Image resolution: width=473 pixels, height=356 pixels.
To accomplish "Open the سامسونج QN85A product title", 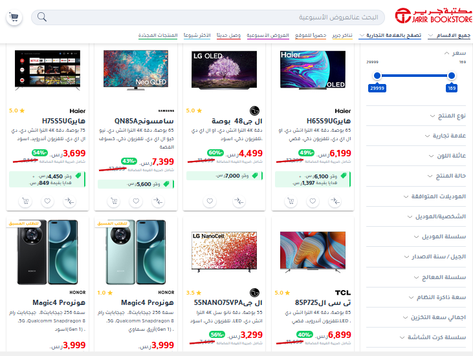I will click(144, 121).
